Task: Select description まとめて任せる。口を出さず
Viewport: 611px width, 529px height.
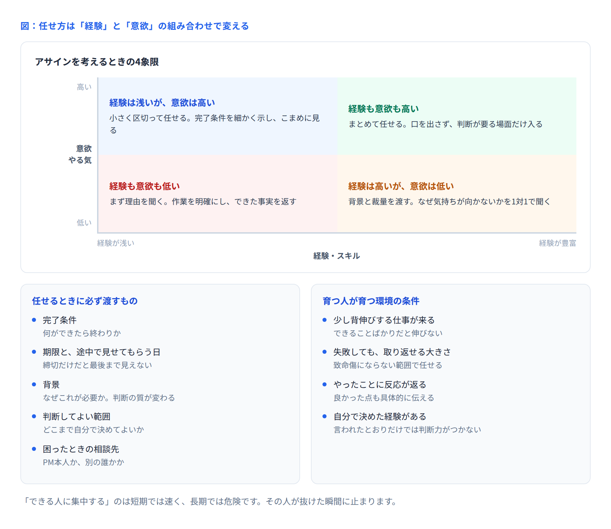Action: [446, 124]
